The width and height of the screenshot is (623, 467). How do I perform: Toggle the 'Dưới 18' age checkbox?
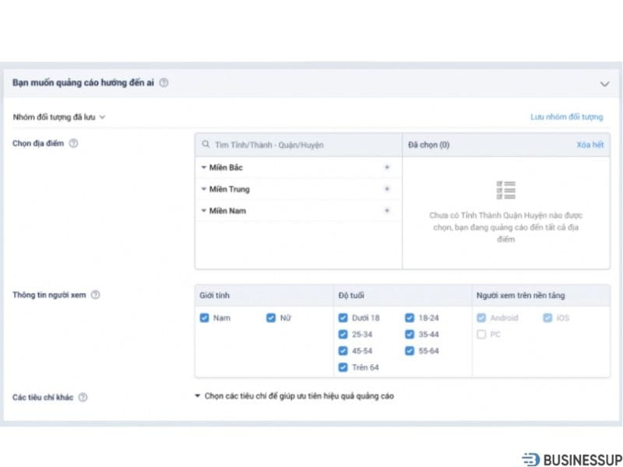coord(343,318)
